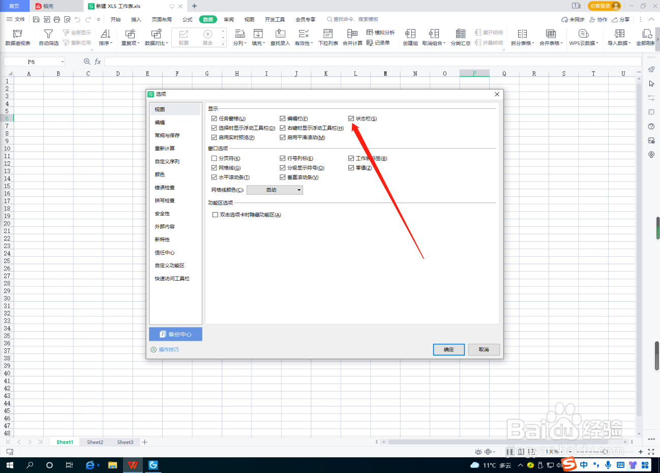Switch to the 开始 ribbon tab
Viewport: 660px width, 473px height.
[x=115, y=19]
